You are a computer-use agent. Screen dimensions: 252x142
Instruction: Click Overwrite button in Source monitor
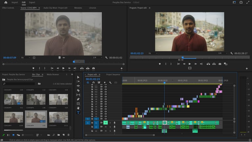(x=88, y=68)
